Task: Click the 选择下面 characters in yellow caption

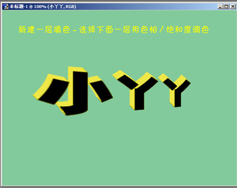Action: click(x=96, y=30)
